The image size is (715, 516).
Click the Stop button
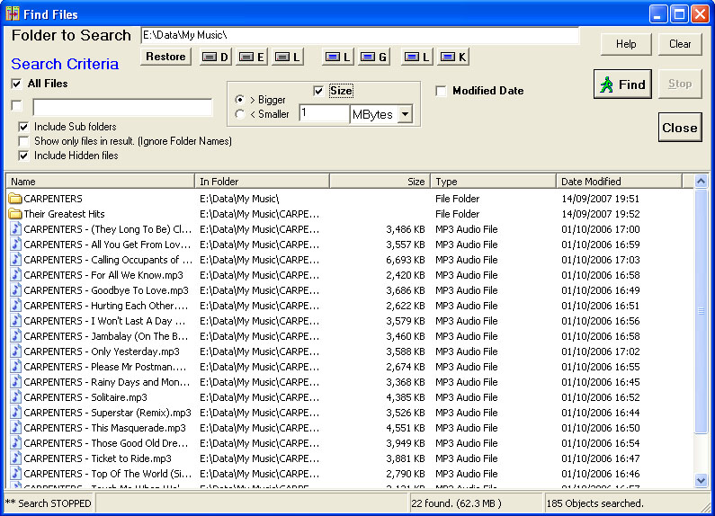point(679,84)
